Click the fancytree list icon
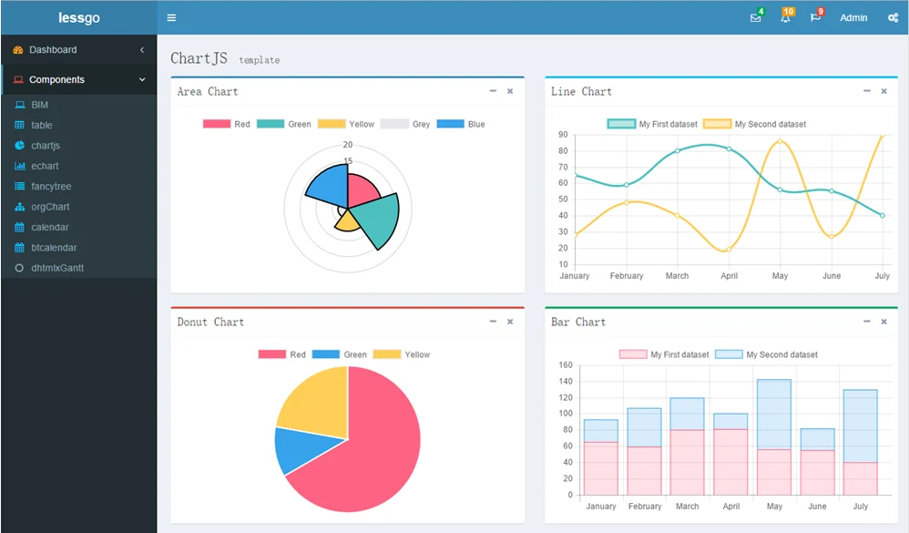The height and width of the screenshot is (533, 909). pyautogui.click(x=20, y=186)
